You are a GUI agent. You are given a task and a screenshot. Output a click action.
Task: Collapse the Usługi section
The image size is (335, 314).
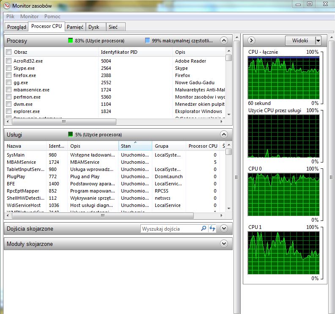point(224,135)
